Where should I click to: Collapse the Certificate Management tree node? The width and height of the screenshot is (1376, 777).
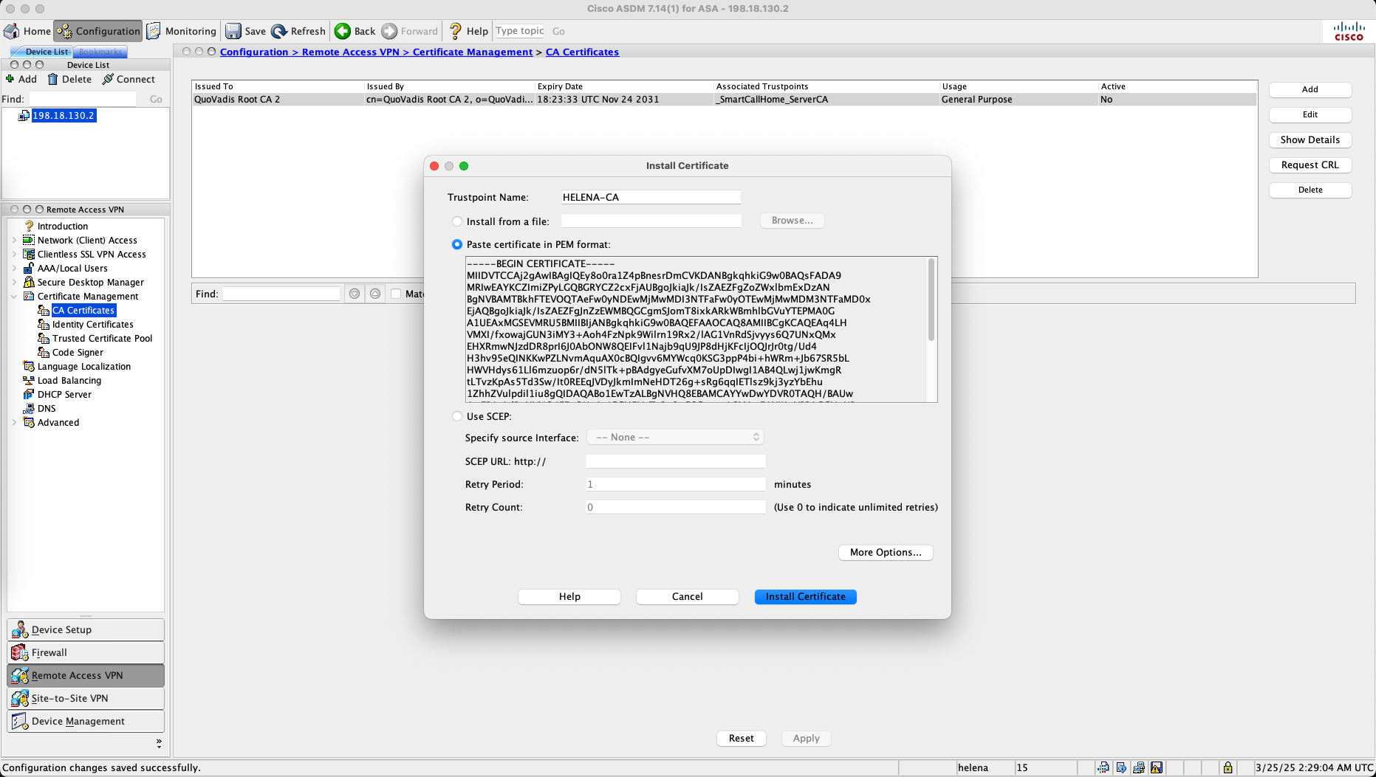point(14,297)
